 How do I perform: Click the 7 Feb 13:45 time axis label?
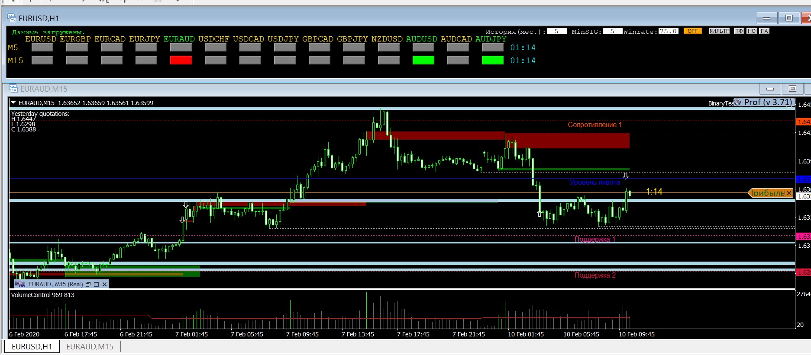click(x=358, y=334)
